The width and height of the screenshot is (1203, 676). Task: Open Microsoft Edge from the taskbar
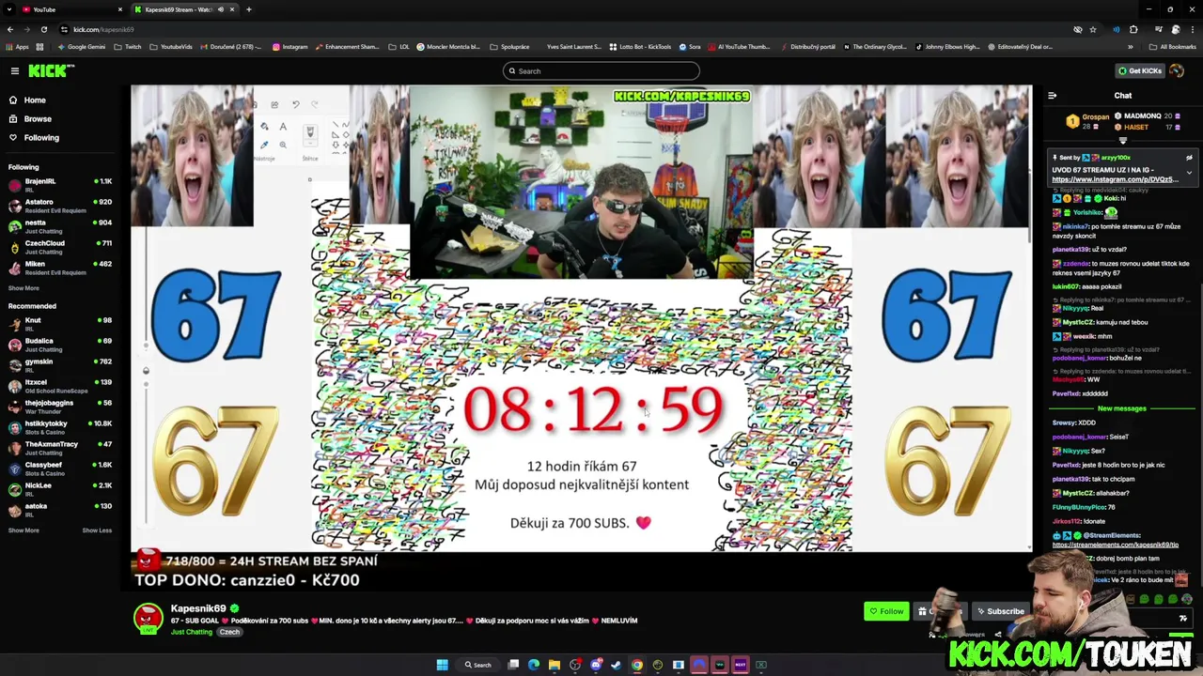click(534, 665)
